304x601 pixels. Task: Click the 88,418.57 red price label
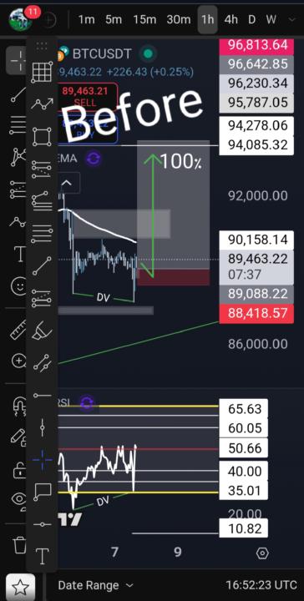click(256, 314)
